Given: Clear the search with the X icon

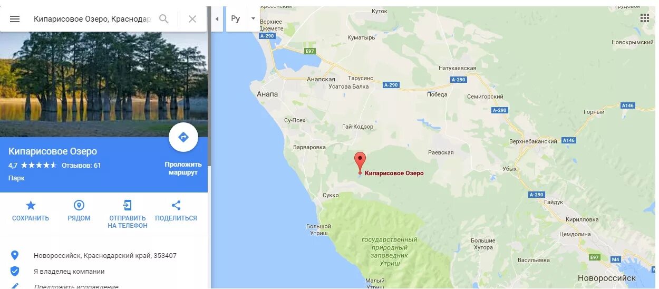Looking at the screenshot, I should [x=192, y=19].
